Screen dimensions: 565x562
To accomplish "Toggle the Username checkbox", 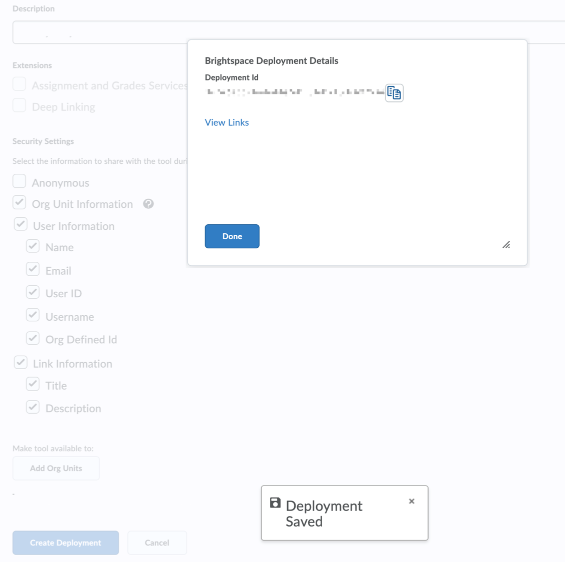I will (x=33, y=315).
